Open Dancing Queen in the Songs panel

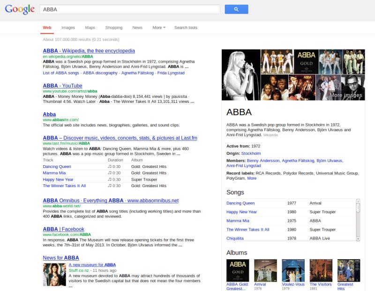coord(240,203)
